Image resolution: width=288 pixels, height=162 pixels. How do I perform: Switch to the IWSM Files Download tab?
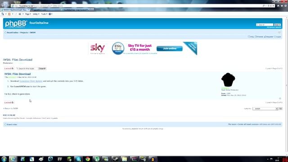pyautogui.click(x=14, y=10)
